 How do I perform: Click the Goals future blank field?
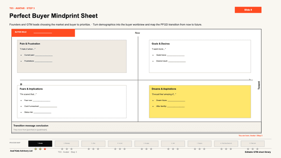point(176,55)
